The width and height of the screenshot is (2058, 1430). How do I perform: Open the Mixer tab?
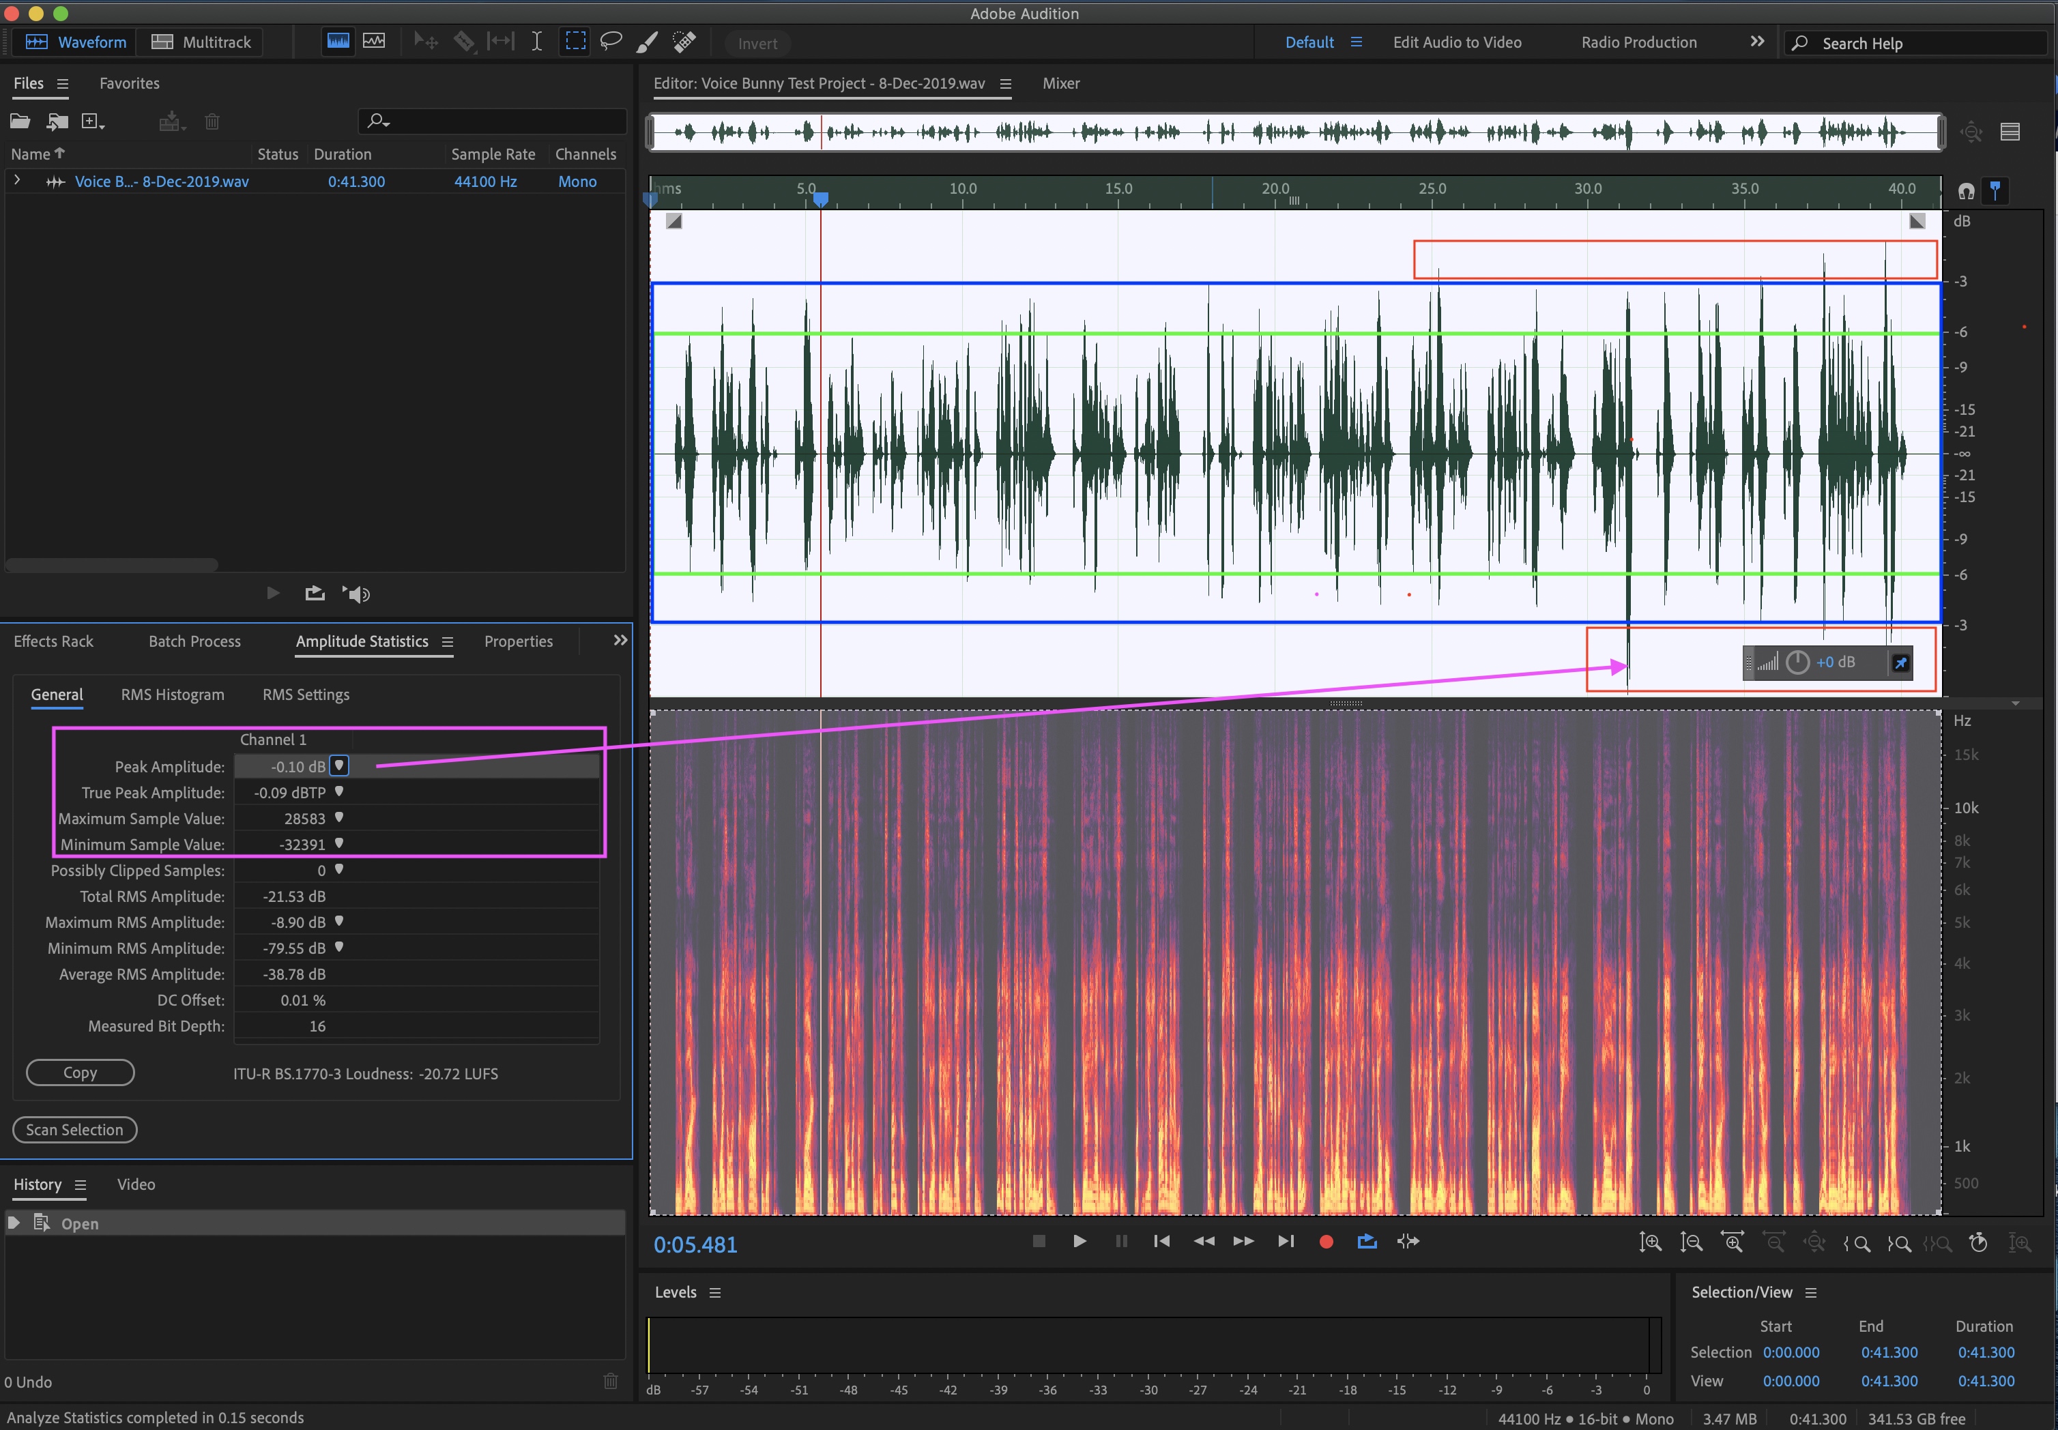click(x=1061, y=83)
